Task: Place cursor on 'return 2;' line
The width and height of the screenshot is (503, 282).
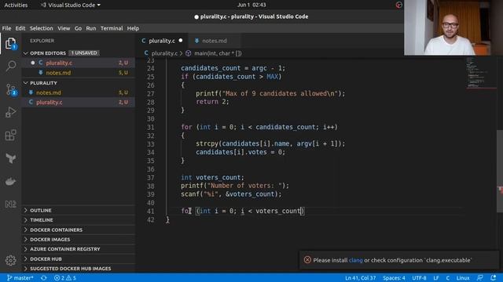Action: click(212, 102)
